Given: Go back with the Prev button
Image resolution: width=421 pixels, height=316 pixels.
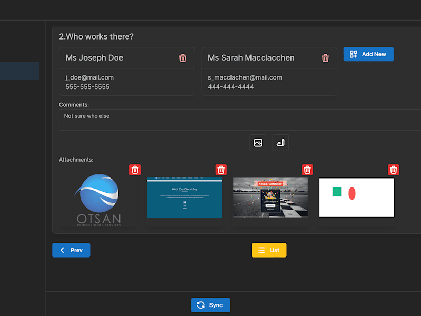Looking at the screenshot, I should tap(71, 250).
